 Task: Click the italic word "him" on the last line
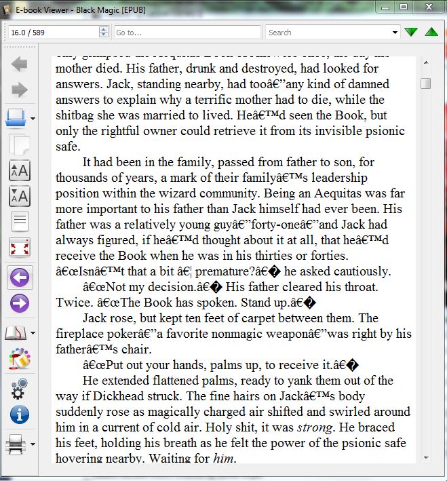coord(223,459)
